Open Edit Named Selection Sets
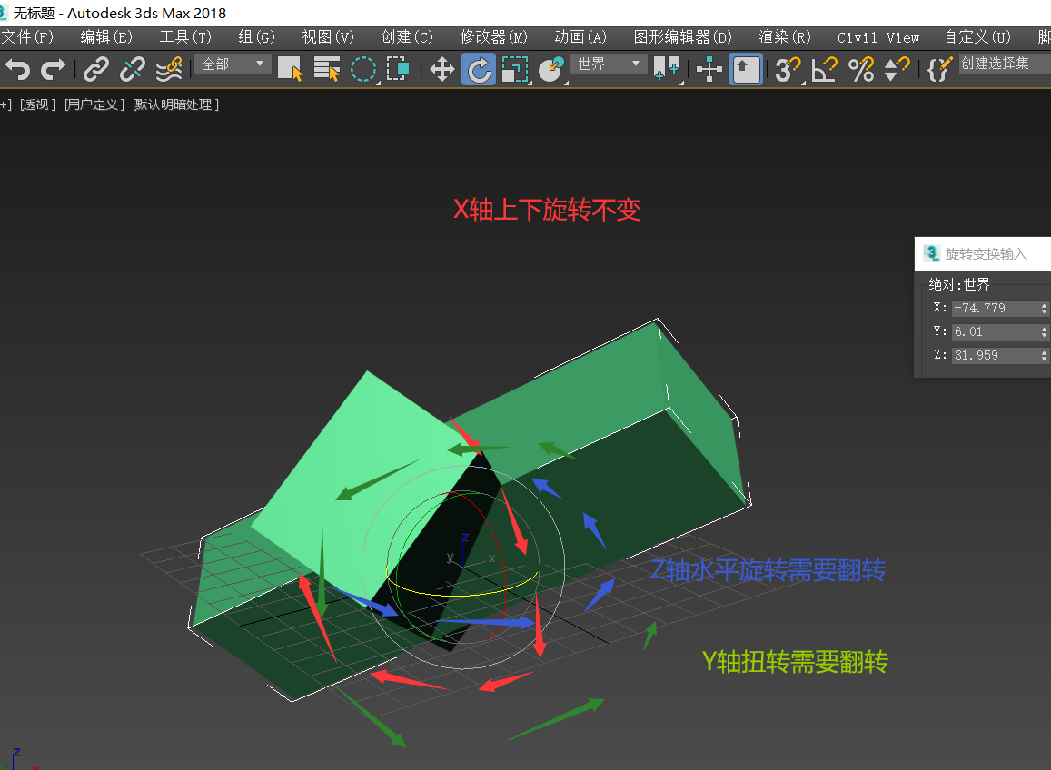Image resolution: width=1051 pixels, height=770 pixels. pos(940,69)
